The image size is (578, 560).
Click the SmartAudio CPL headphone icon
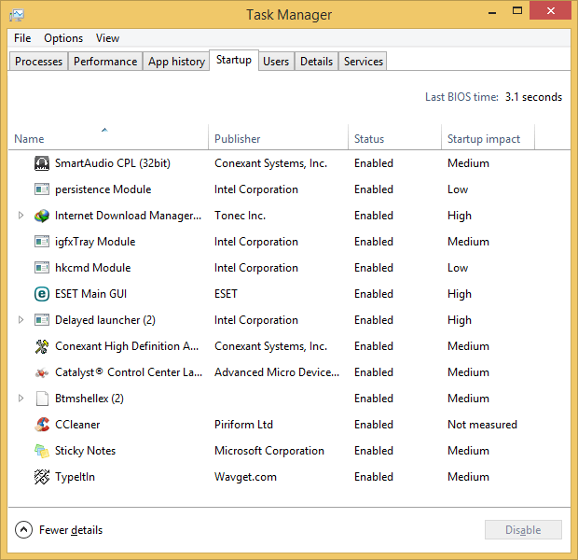pyautogui.click(x=42, y=163)
